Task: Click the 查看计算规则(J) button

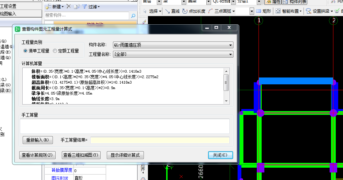Action: click(x=37, y=155)
